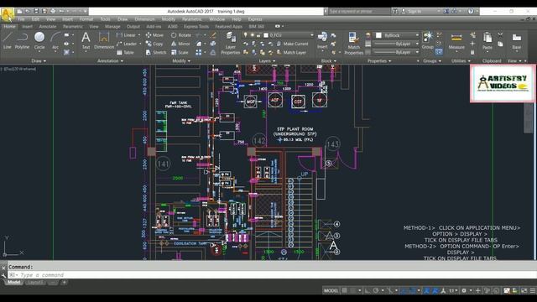Open Layer Properties manager

[231, 43]
